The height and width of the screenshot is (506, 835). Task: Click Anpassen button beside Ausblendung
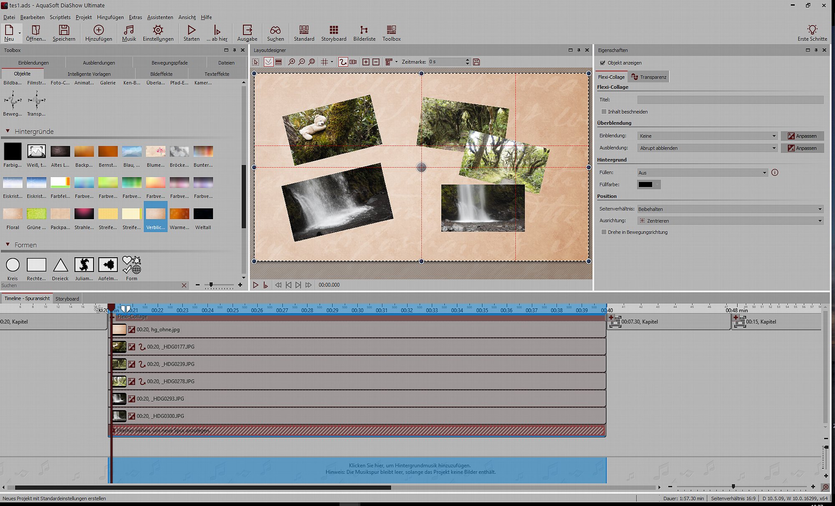point(802,148)
